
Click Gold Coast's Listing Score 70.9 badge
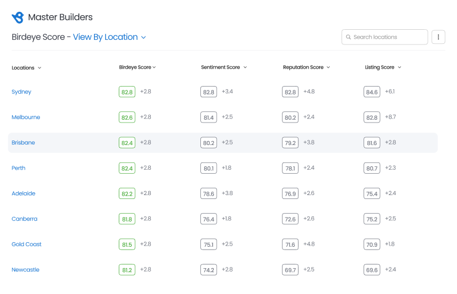tap(372, 244)
